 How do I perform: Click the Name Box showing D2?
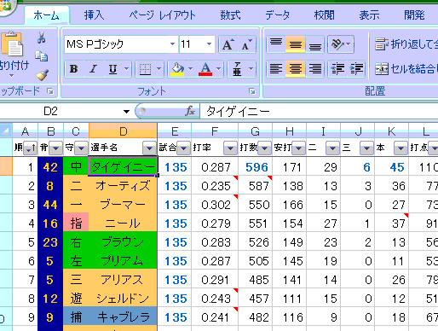tap(61, 111)
